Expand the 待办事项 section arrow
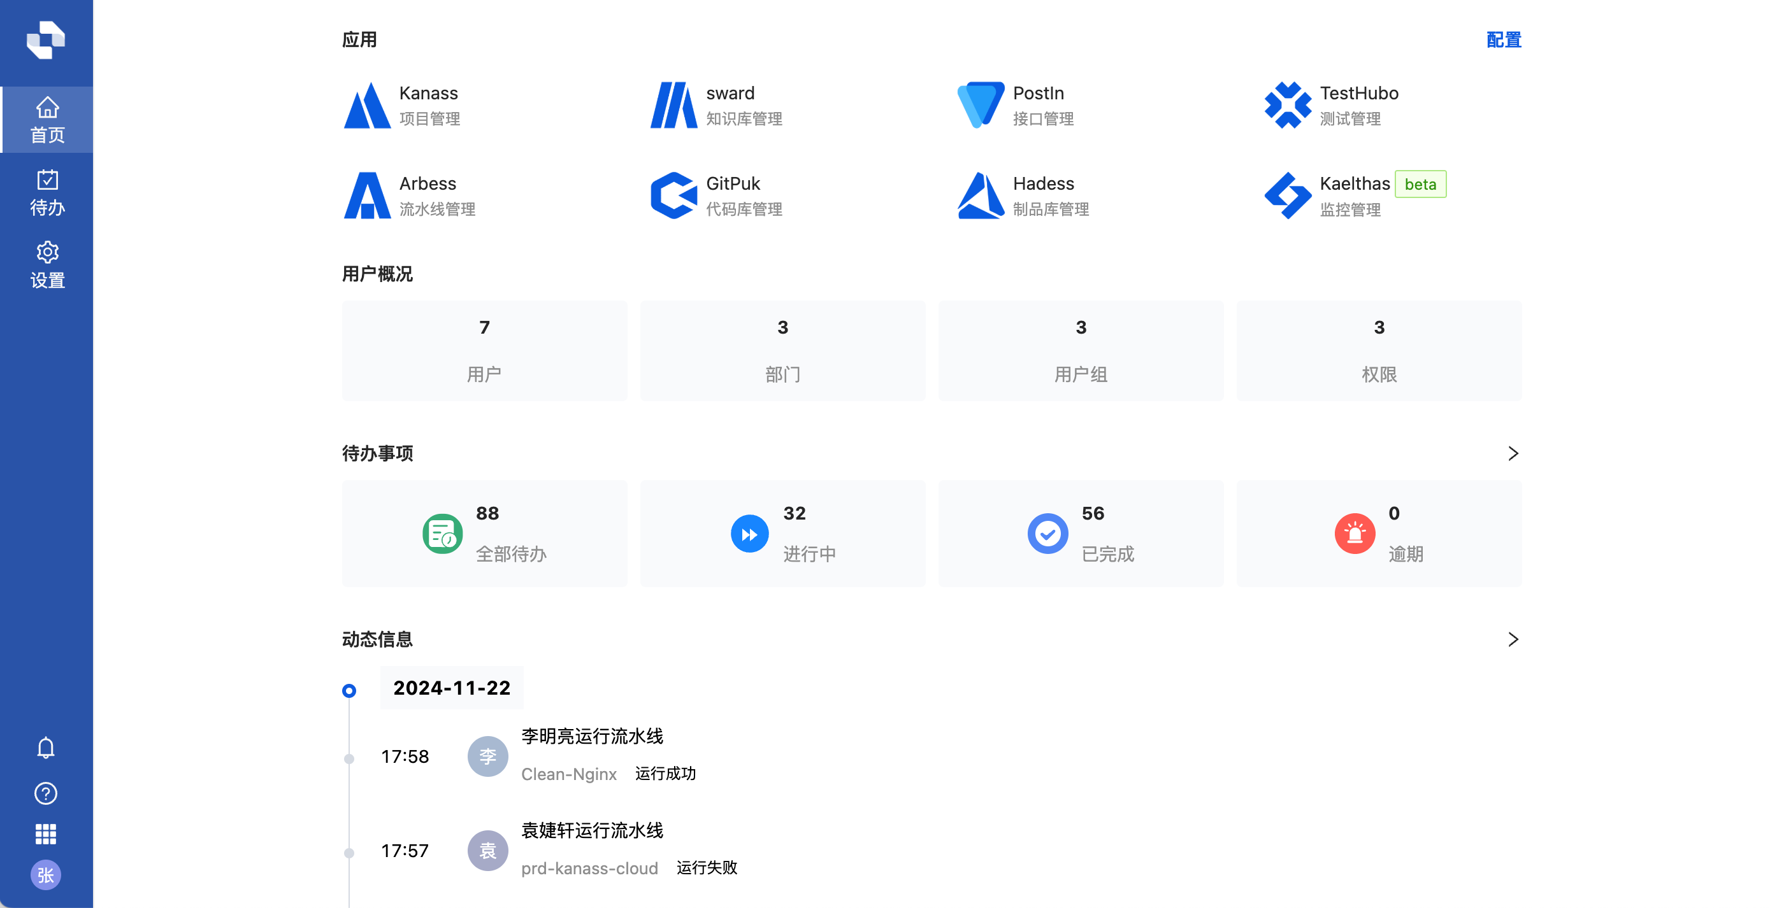Viewport: 1770px width, 908px height. (x=1513, y=453)
